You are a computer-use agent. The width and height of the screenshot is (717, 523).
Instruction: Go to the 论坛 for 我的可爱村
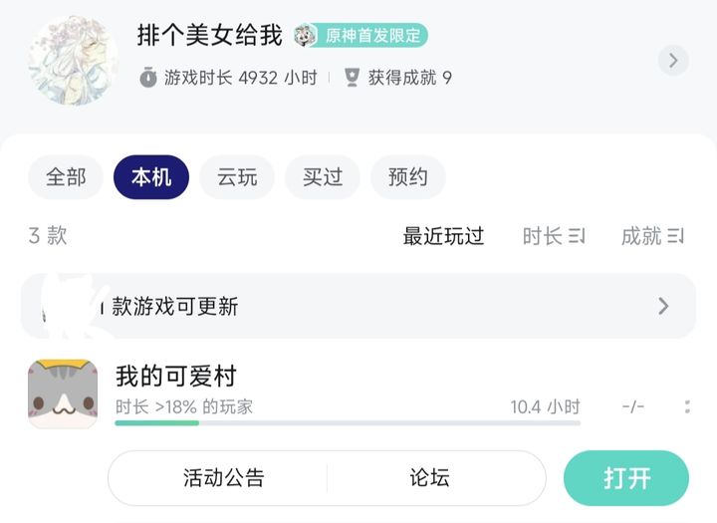[x=430, y=478]
